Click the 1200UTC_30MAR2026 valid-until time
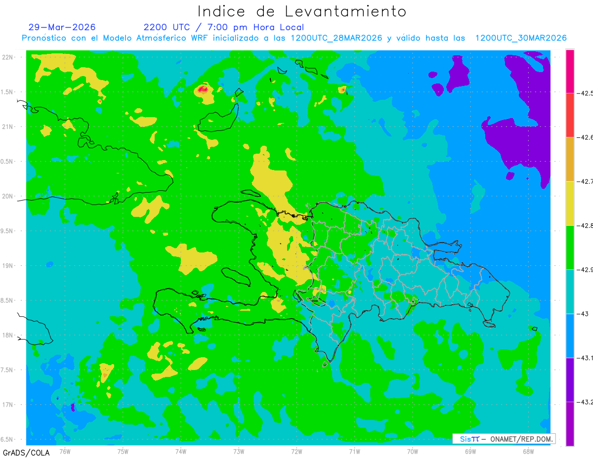The height and width of the screenshot is (458, 593). point(521,38)
